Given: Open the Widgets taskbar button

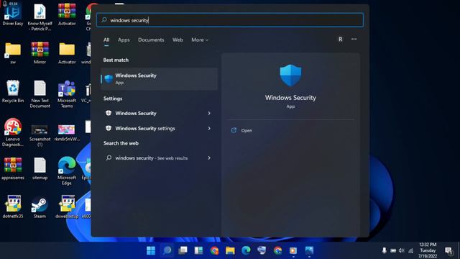Looking at the screenshot, I should [198, 250].
